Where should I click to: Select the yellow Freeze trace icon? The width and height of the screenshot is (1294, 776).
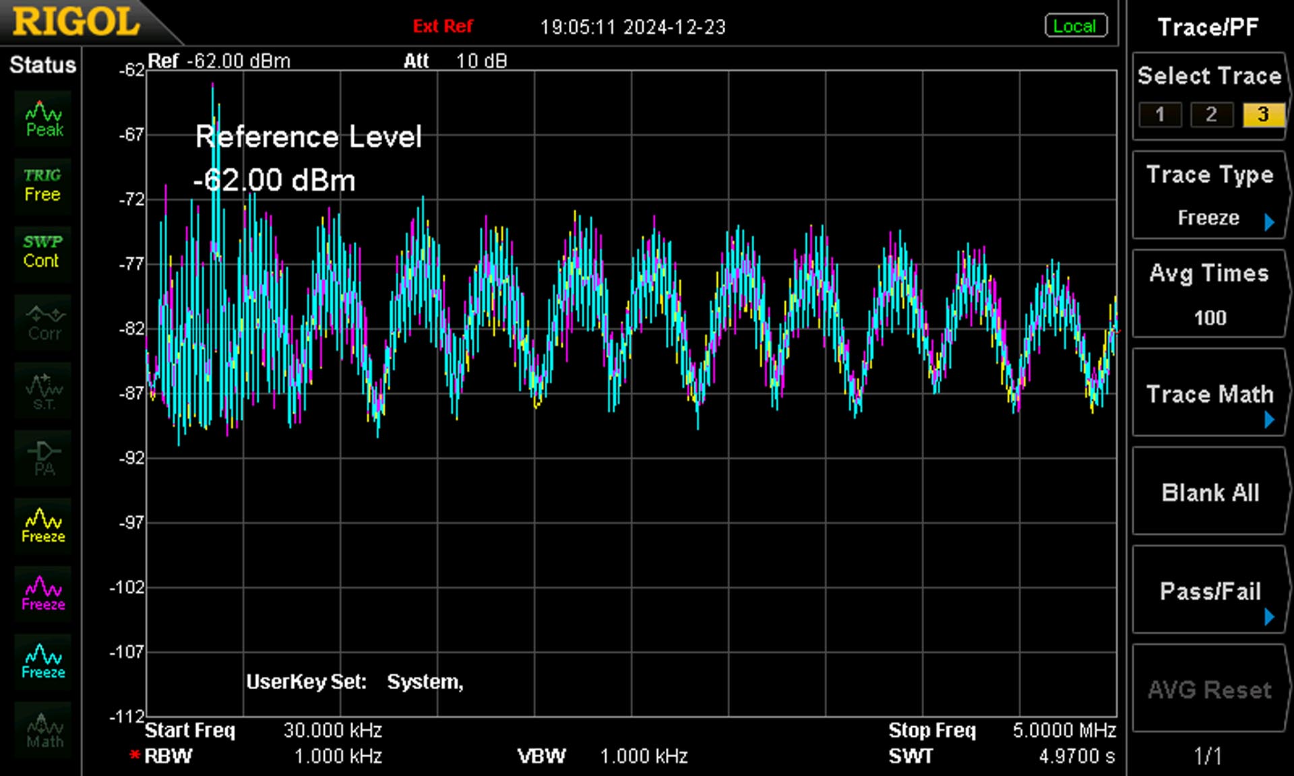[x=43, y=526]
